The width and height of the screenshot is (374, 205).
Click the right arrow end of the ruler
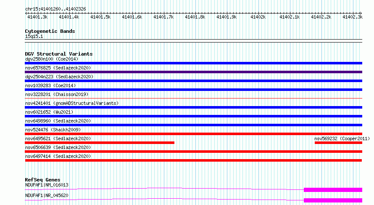tap(361, 13)
